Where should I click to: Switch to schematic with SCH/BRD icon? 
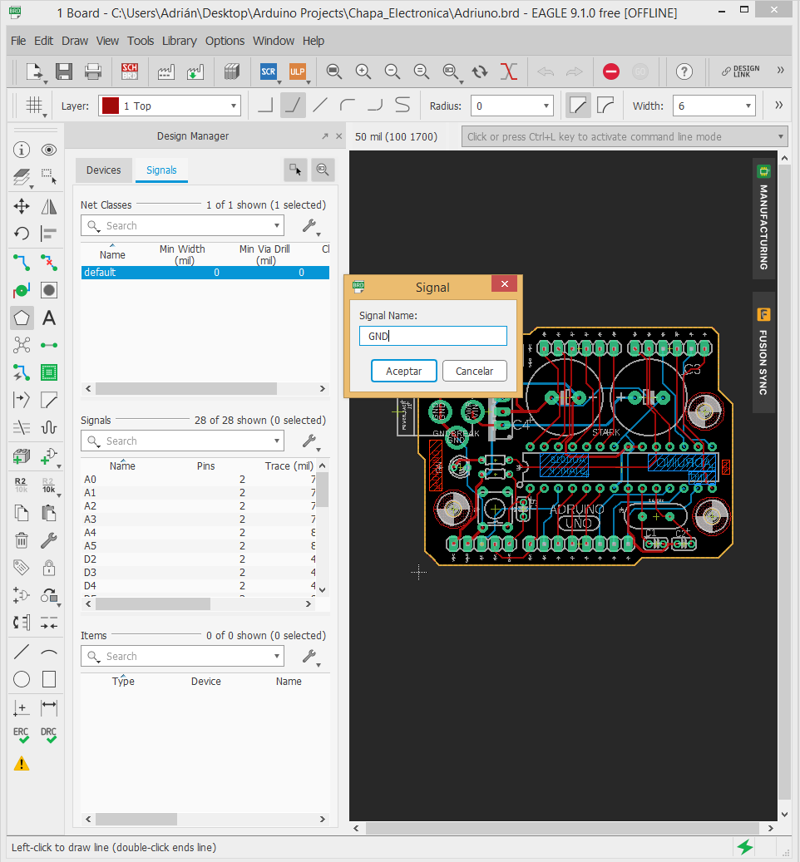coord(130,71)
